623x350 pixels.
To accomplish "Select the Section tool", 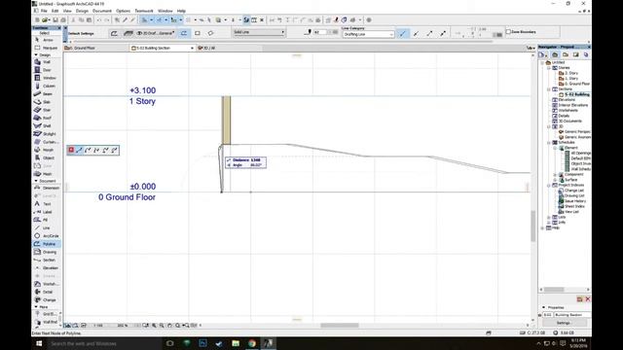I will pyautogui.click(x=47, y=260).
